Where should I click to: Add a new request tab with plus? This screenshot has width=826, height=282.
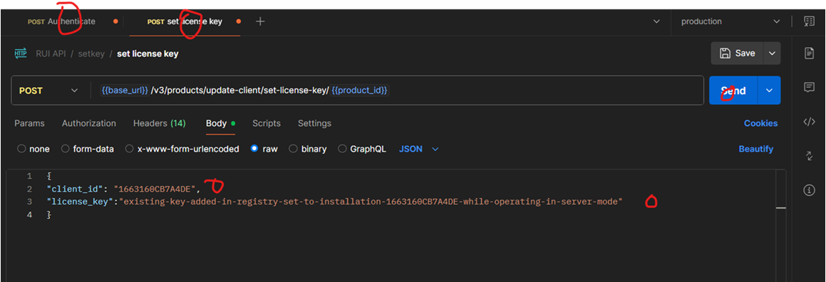pyautogui.click(x=260, y=21)
